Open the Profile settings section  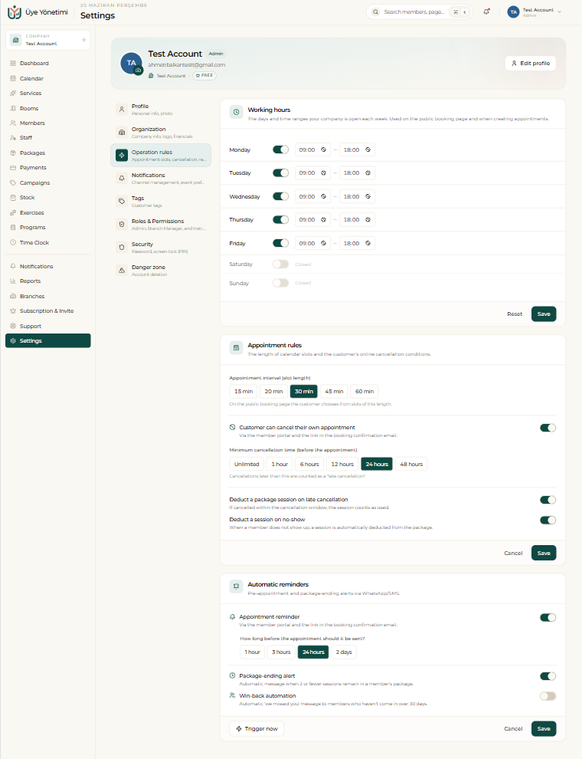click(x=161, y=110)
